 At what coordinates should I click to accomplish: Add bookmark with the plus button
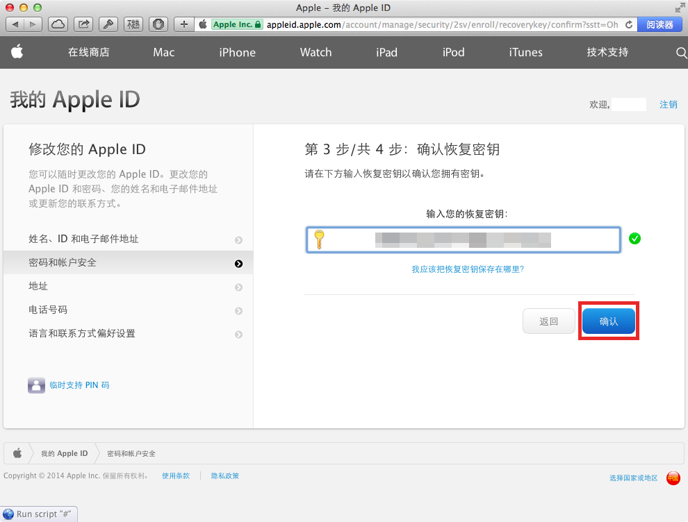184,24
